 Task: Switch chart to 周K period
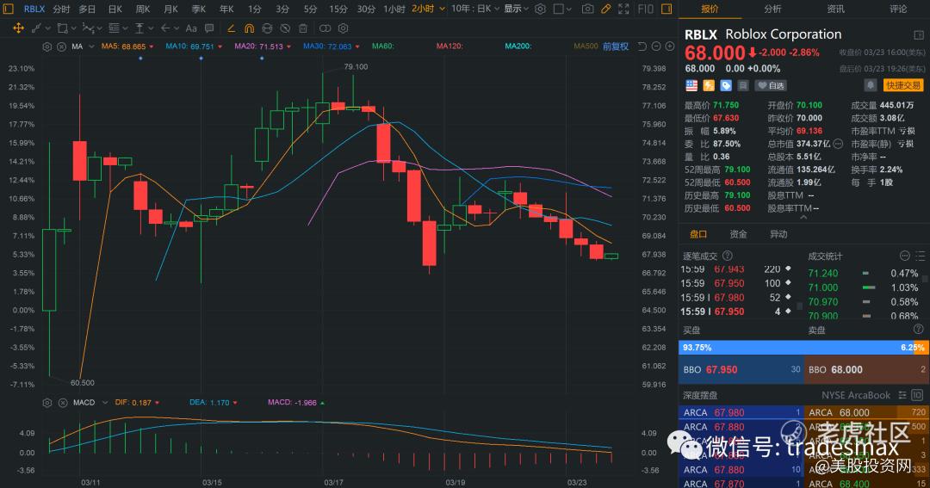143,9
